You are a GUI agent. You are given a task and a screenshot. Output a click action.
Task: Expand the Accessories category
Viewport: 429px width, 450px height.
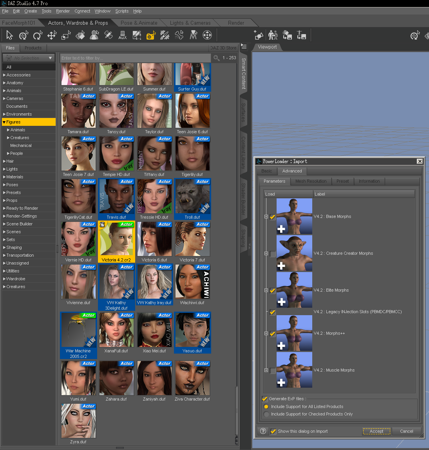click(4, 75)
